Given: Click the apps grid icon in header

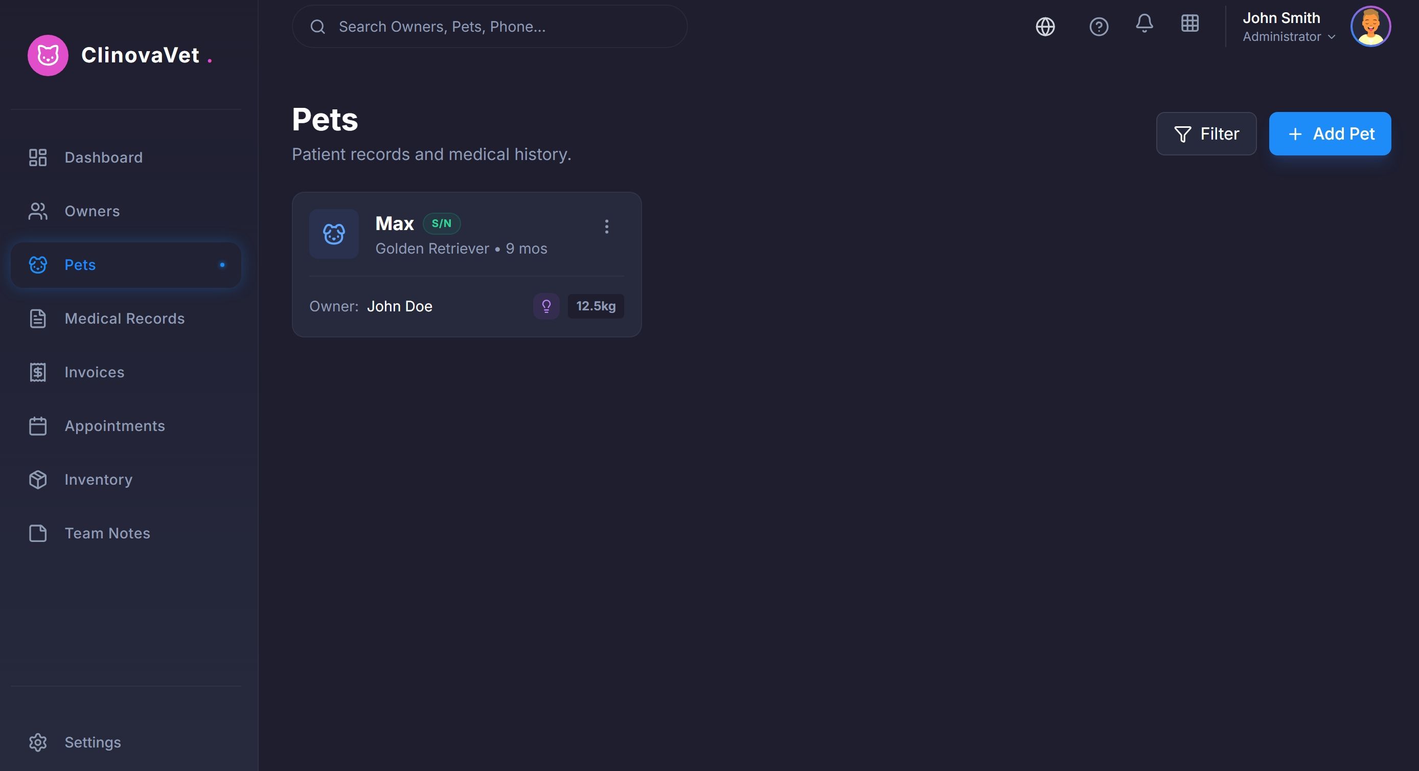Looking at the screenshot, I should pos(1190,23).
